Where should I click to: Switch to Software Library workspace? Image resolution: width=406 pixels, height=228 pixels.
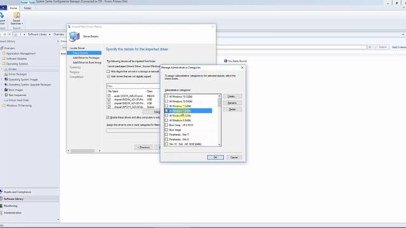(x=13, y=199)
